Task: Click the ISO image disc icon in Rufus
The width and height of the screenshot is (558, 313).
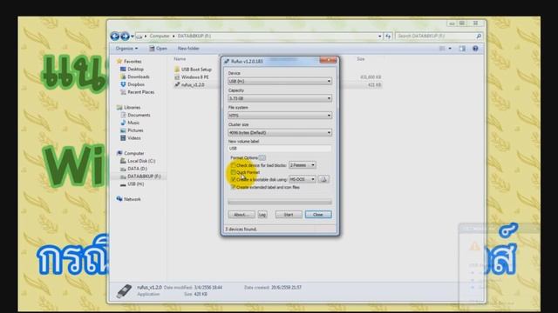Action: (323, 179)
